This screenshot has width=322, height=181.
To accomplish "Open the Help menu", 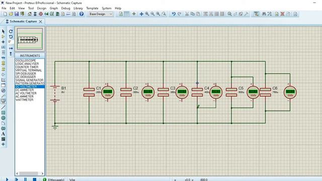I will tap(118, 8).
